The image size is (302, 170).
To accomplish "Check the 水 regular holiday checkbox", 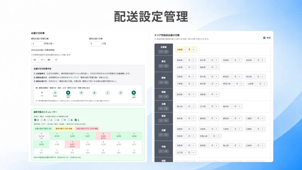I will click(x=55, y=120).
